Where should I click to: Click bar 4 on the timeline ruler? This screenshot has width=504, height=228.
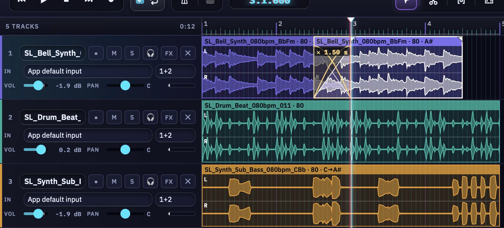click(x=429, y=24)
